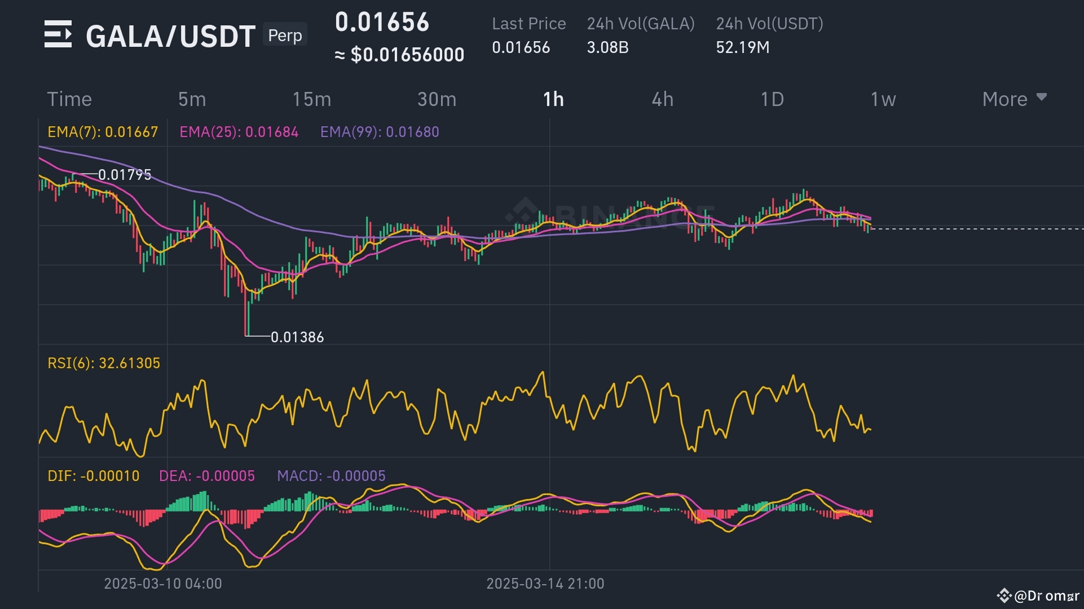
Task: Click the EMA(25) indicator label
Action: (x=239, y=132)
